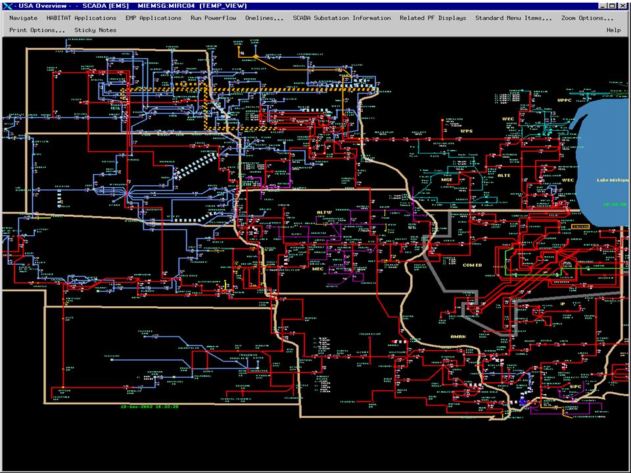Screen dimensions: 631x473
Task: Click Run Powerflow in menu bar
Action: pyautogui.click(x=213, y=18)
